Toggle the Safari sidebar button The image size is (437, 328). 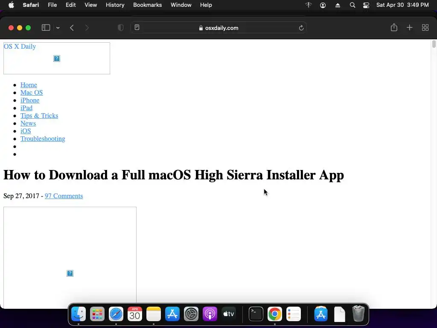tap(46, 28)
